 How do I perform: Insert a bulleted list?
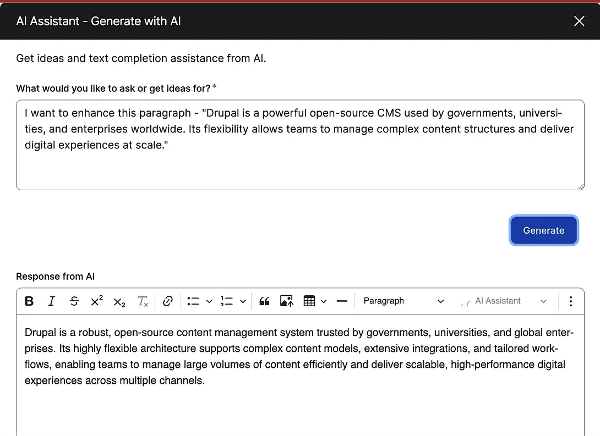click(x=193, y=301)
